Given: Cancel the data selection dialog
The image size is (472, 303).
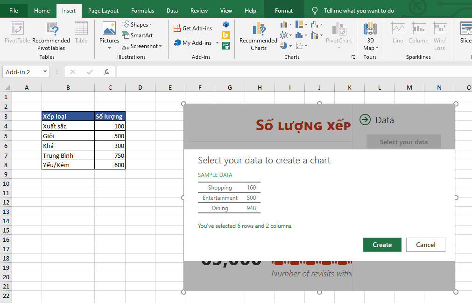Looking at the screenshot, I should click(x=425, y=245).
